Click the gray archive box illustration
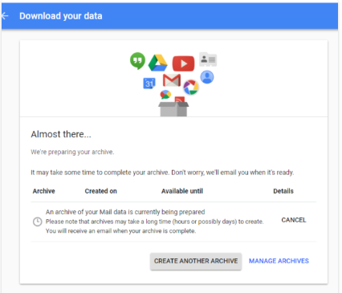 (x=173, y=109)
